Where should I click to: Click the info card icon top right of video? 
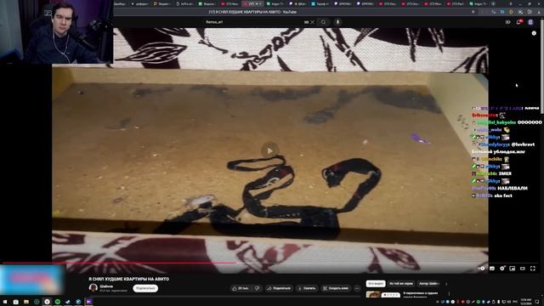[x=534, y=33]
